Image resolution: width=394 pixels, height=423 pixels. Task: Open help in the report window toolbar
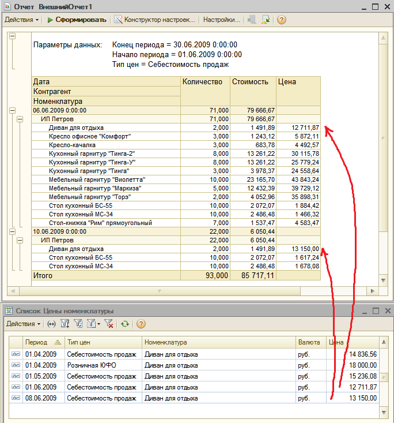(282, 20)
